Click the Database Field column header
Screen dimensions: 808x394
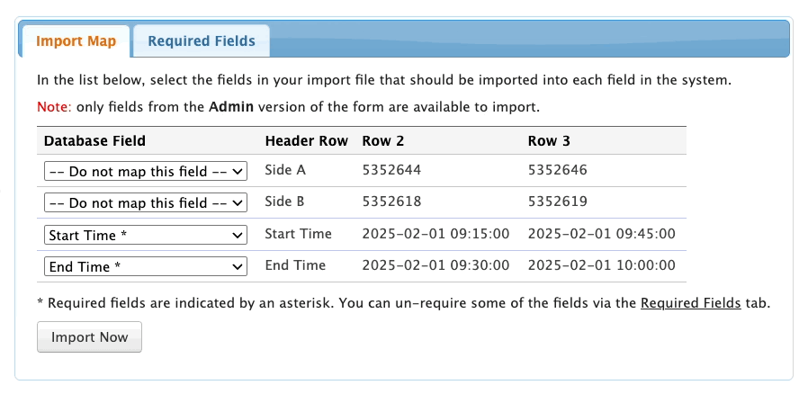[94, 141]
